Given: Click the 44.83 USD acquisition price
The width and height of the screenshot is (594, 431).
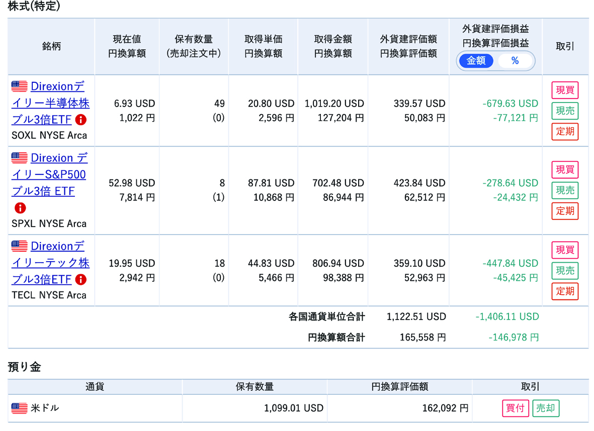Looking at the screenshot, I should coord(271,263).
